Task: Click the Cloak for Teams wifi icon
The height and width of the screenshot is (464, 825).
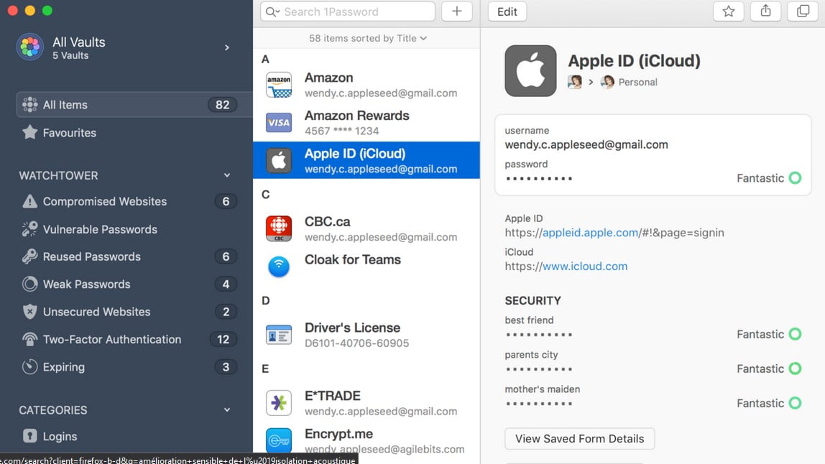Action: pyautogui.click(x=279, y=266)
